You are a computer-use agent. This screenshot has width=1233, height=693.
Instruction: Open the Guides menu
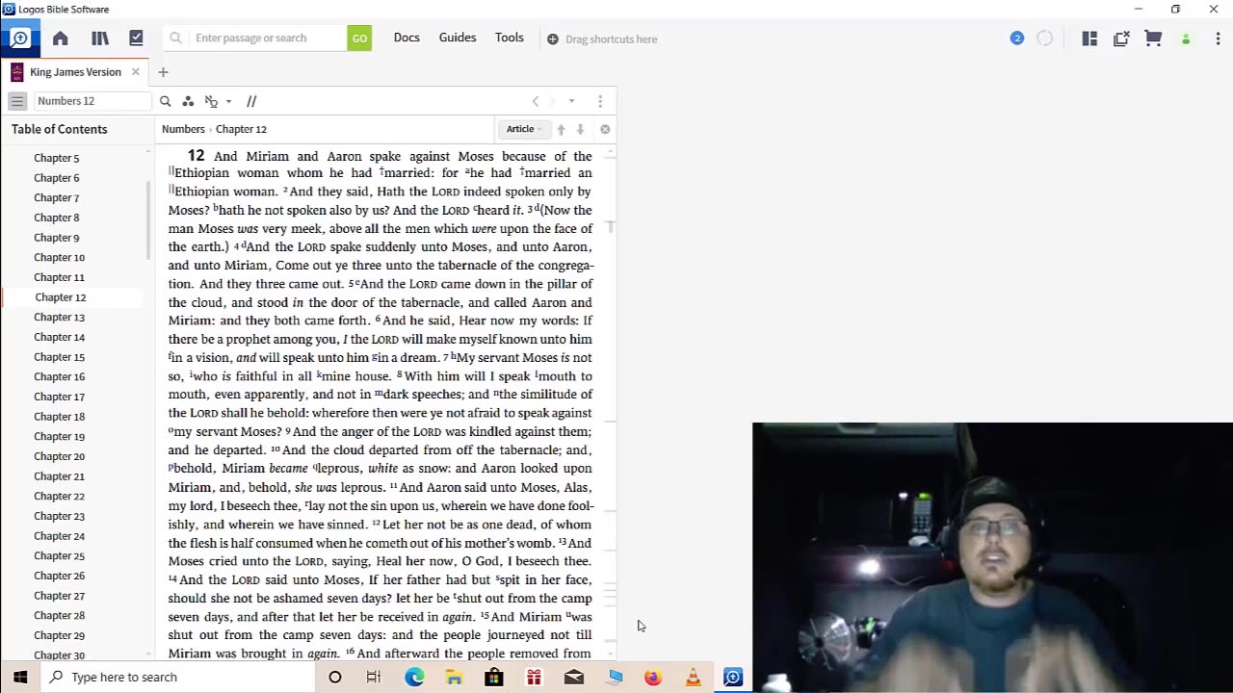pos(458,38)
